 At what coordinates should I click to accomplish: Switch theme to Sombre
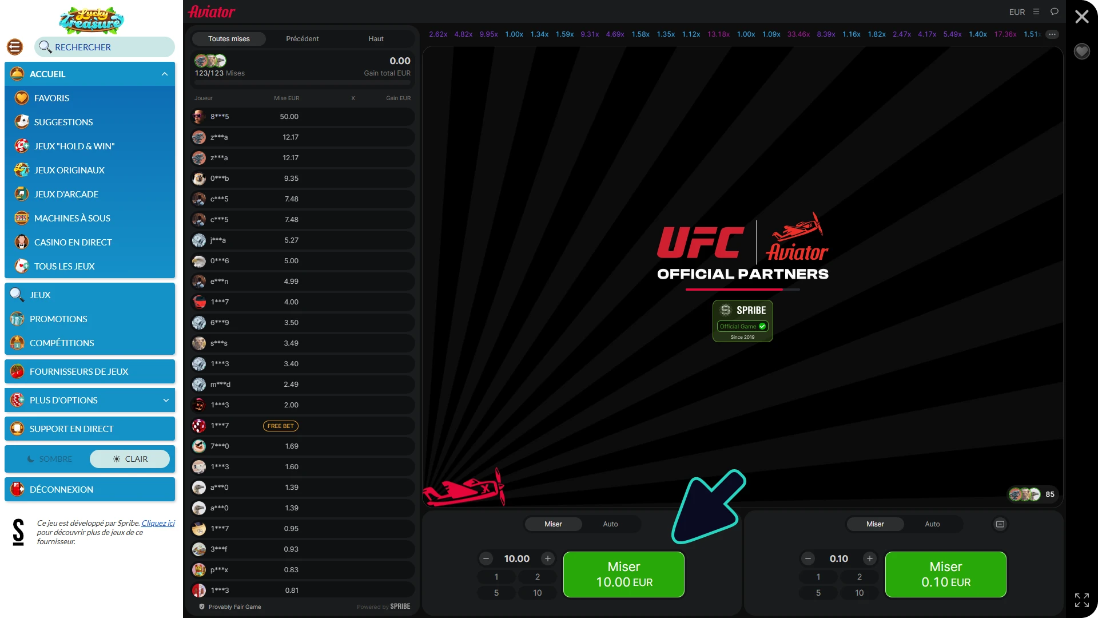[x=50, y=459]
